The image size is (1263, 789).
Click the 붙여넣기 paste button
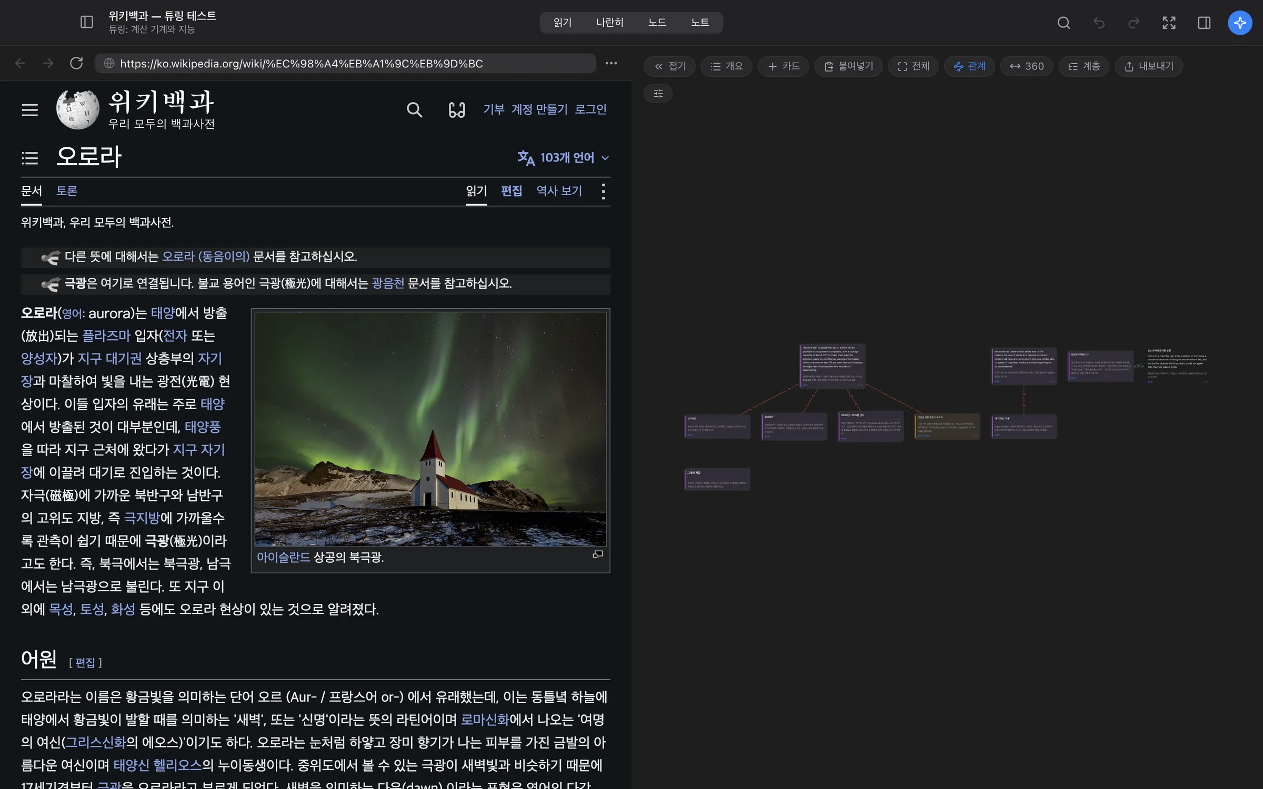pos(848,66)
